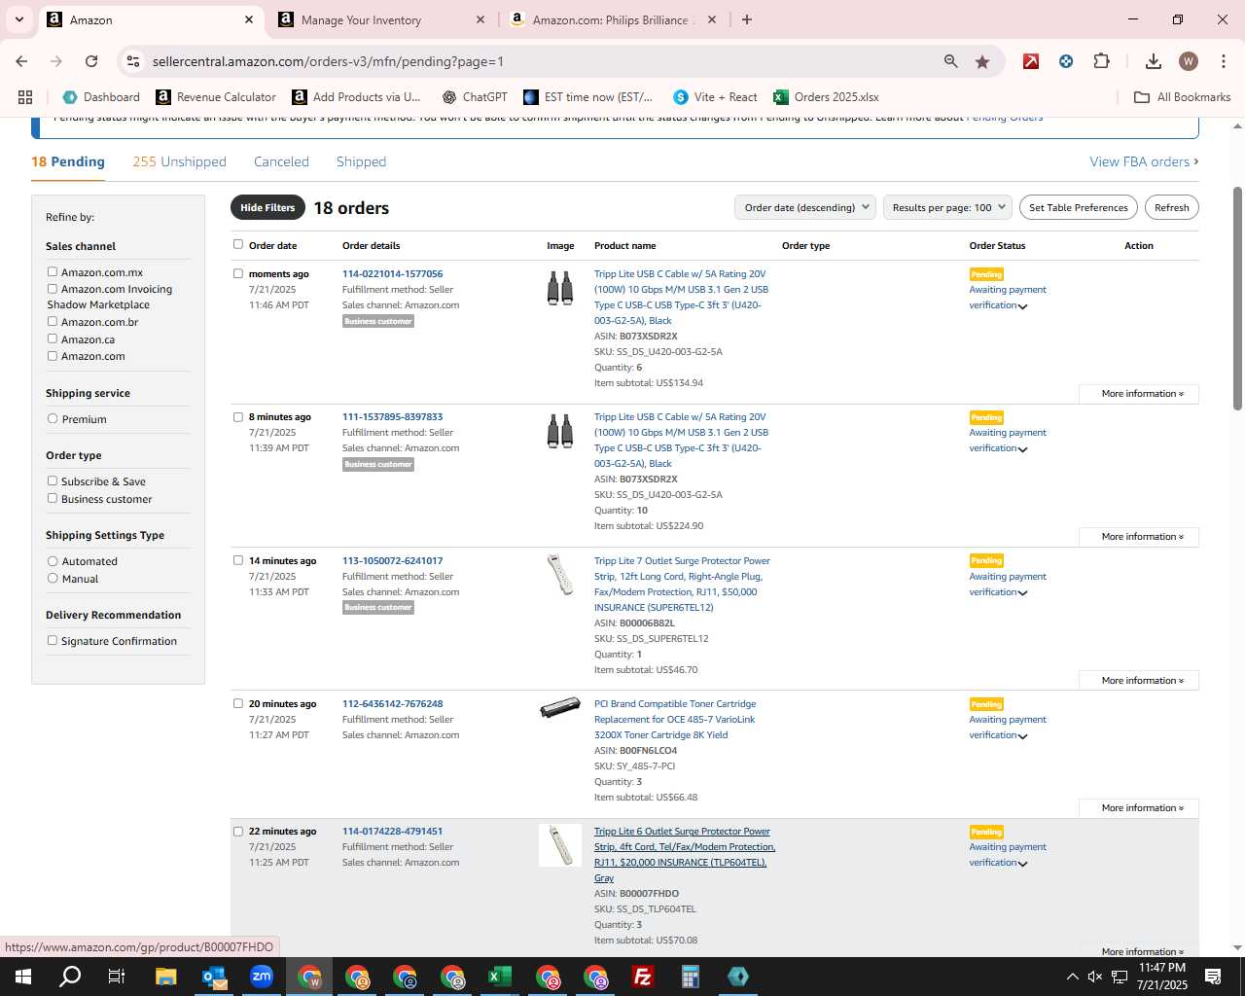
Task: Toggle Signature Confirmation checkbox
Action: pos(53,640)
